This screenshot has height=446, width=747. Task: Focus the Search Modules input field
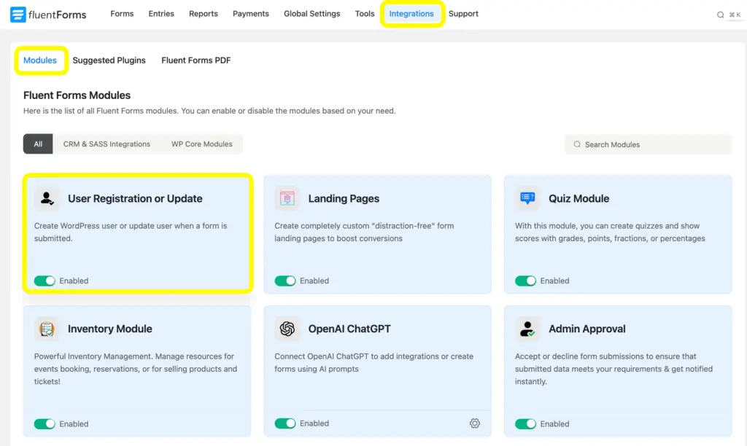pyautogui.click(x=649, y=144)
